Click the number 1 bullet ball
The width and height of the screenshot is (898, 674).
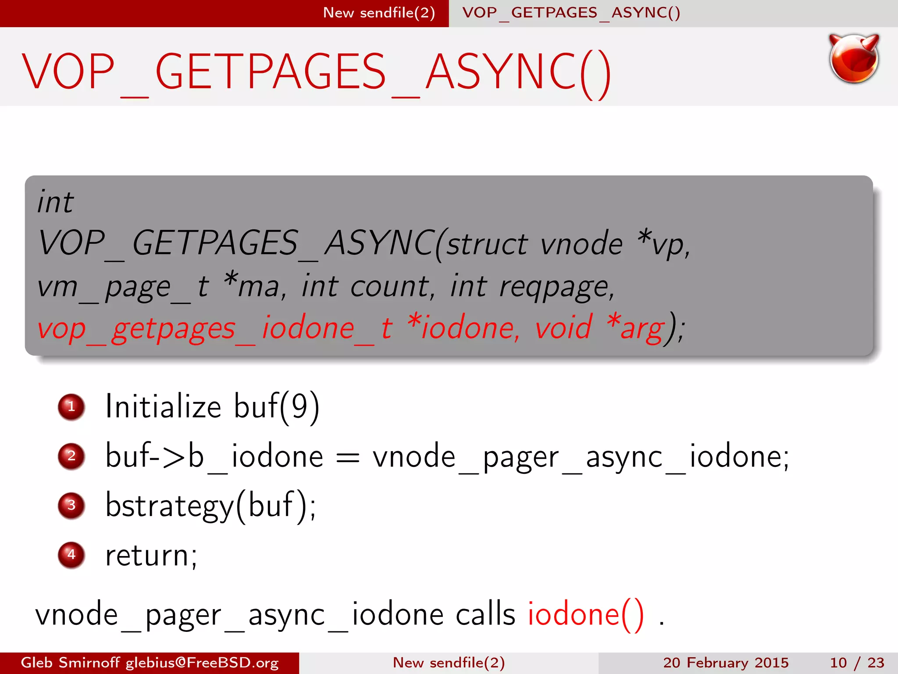pos(71,407)
